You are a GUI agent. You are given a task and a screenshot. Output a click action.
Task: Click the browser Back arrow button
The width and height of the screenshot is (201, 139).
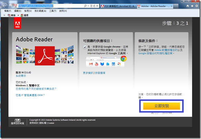(4, 6)
